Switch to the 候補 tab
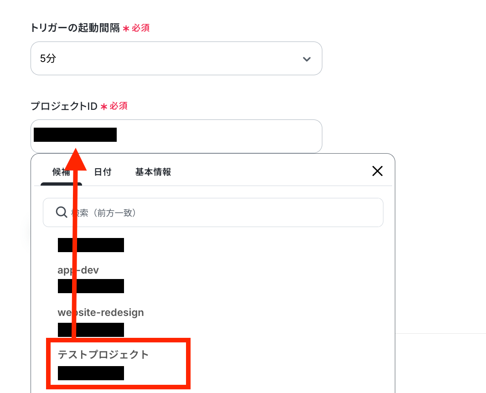 (61, 172)
